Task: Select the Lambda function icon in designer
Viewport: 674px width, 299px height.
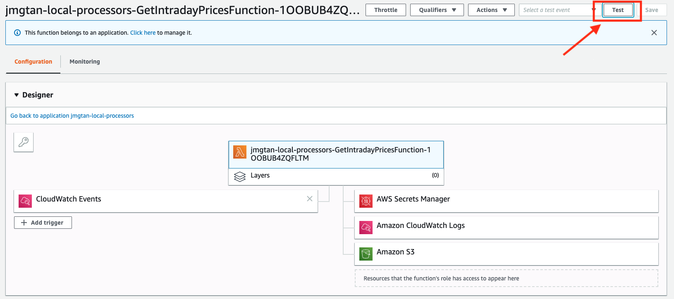Action: [240, 152]
